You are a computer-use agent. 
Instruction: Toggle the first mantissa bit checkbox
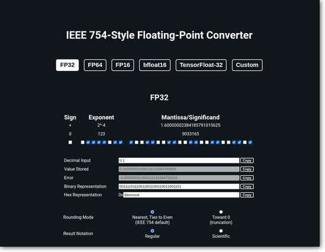coord(131,142)
